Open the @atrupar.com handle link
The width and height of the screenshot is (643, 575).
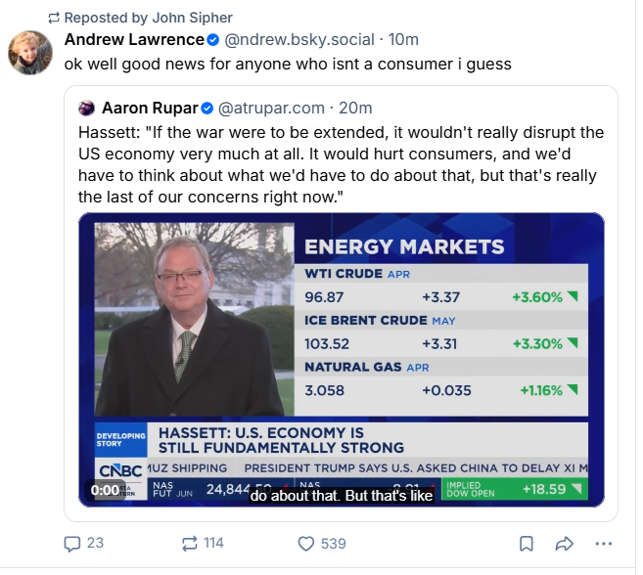[271, 109]
